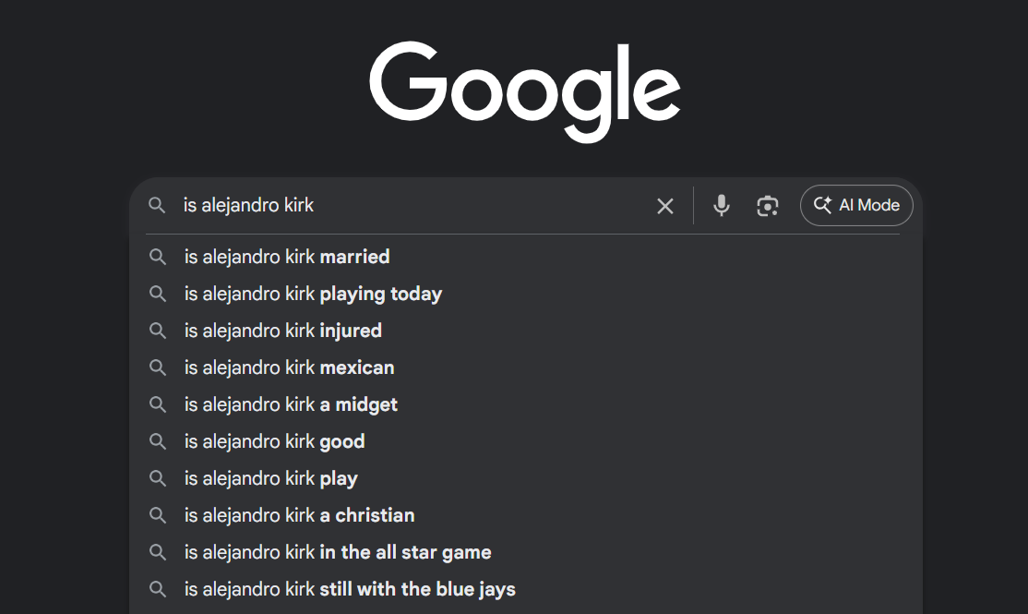Select suggestion 'is alejandro kirk good'
The width and height of the screenshot is (1028, 614).
tap(526, 441)
